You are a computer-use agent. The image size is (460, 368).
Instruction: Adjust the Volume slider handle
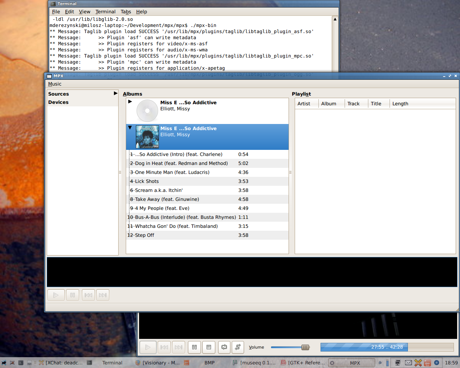[x=305, y=347]
